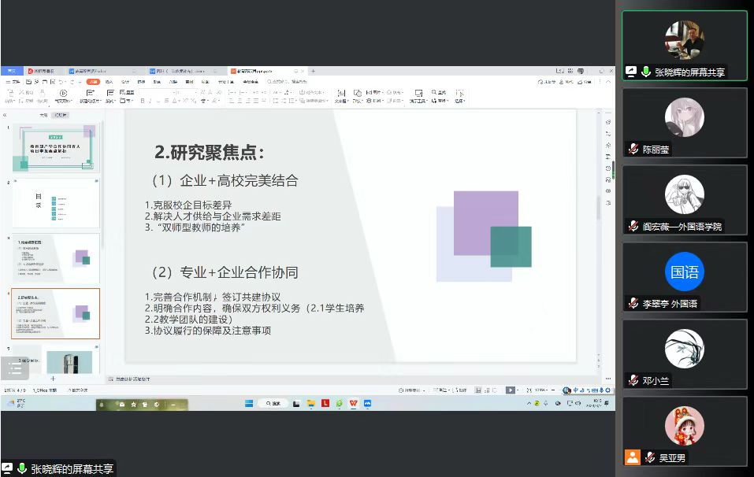Screen dimensions: 754x477
Task: Click the new tab plus button in WPS
Action: pos(313,71)
